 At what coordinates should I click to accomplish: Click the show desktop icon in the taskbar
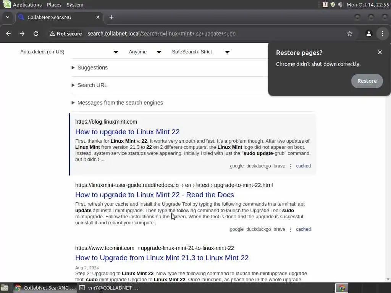click(x=5, y=288)
